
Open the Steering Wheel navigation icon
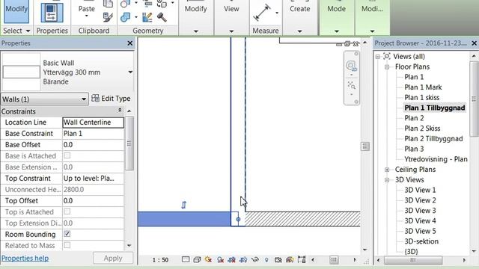pos(351,66)
